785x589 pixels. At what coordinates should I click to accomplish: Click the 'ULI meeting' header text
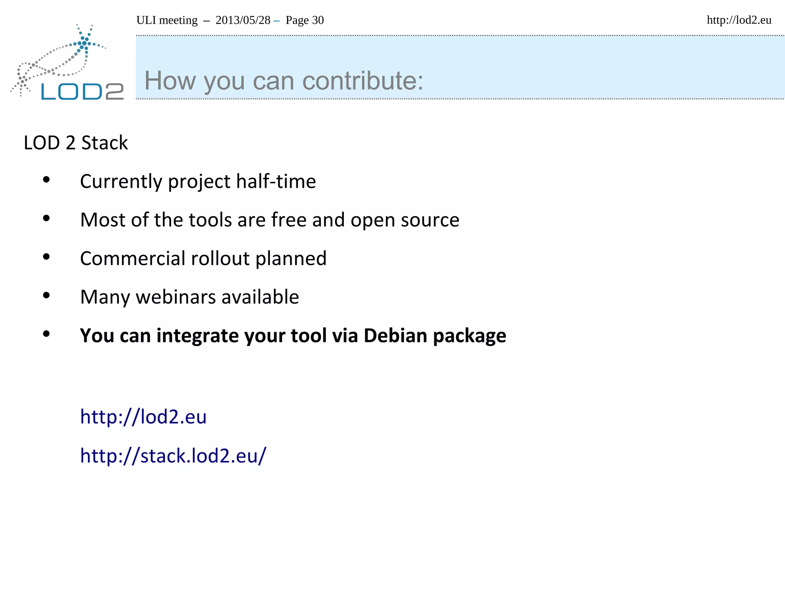click(167, 20)
